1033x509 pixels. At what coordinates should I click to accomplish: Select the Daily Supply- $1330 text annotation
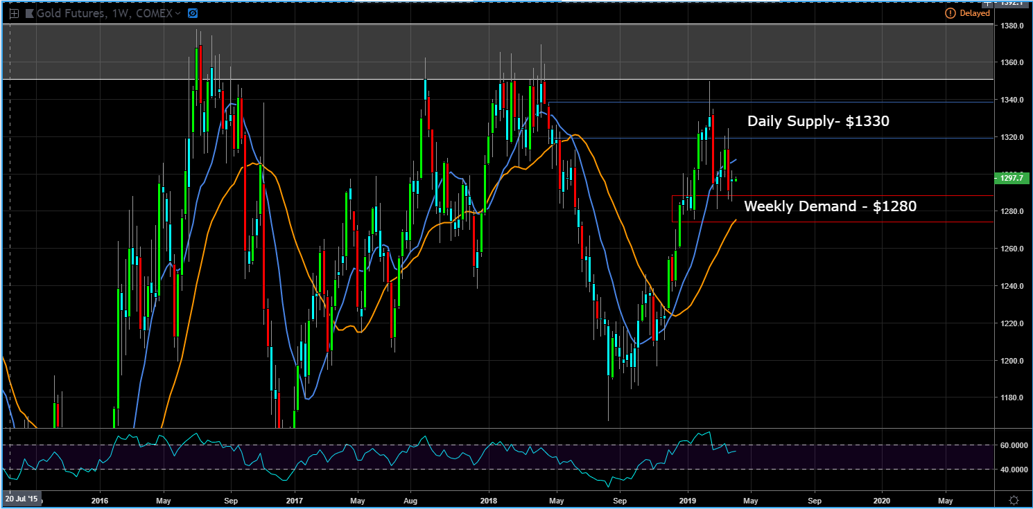(818, 121)
